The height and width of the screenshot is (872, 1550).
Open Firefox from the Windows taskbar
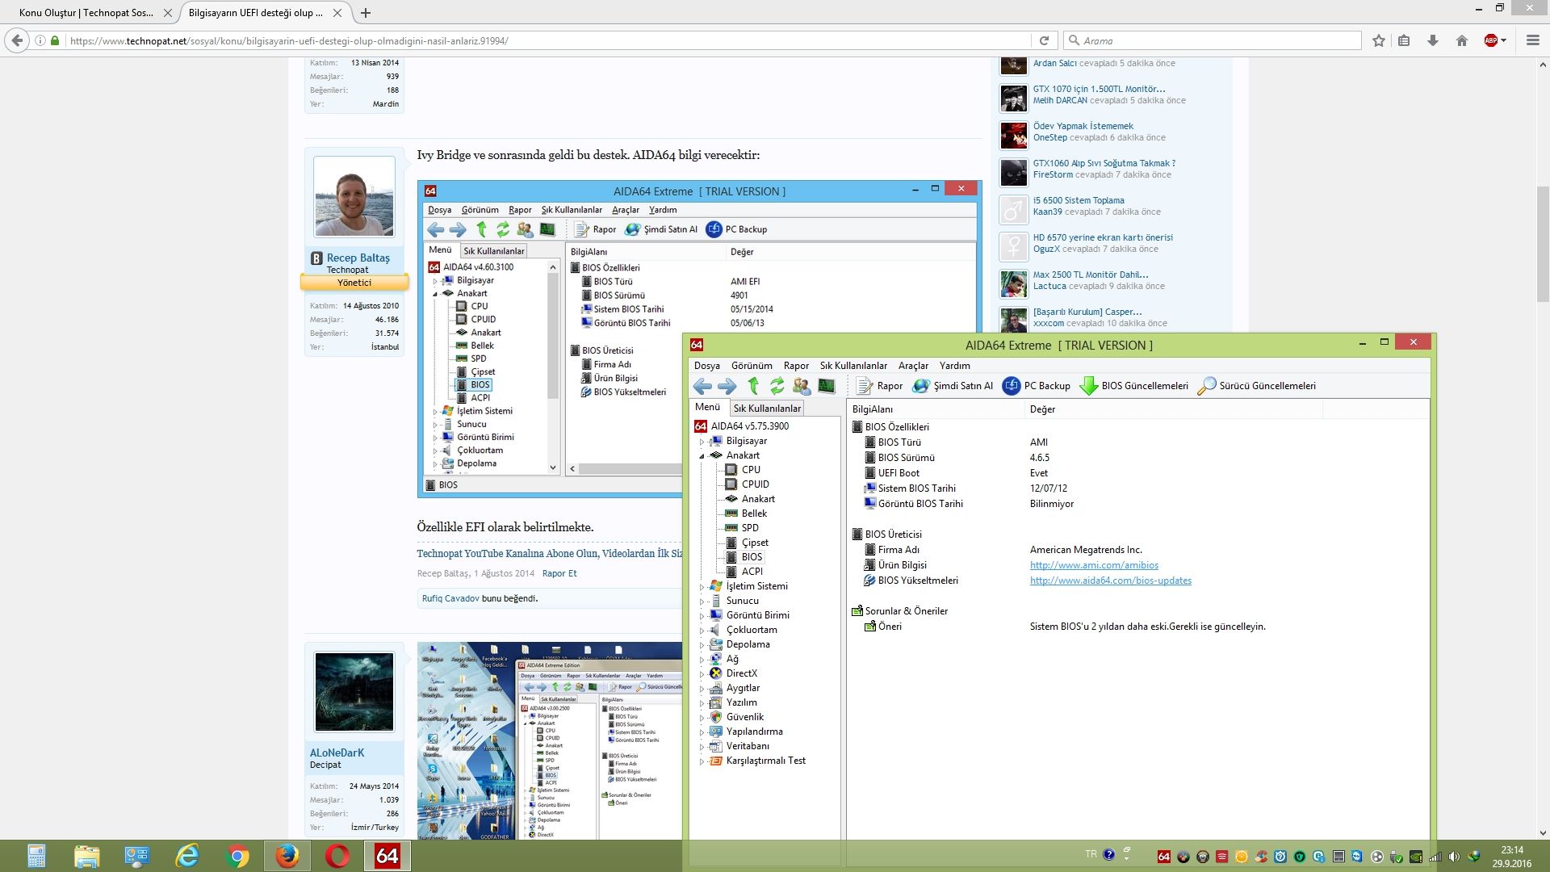point(287,856)
